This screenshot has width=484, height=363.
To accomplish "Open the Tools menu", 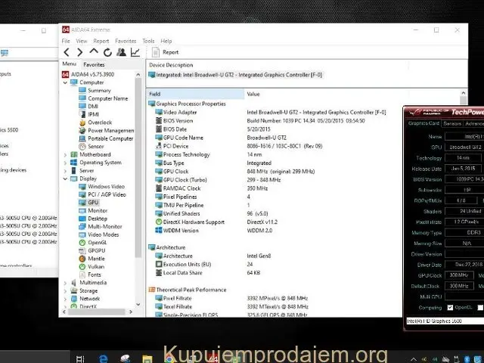I will [x=148, y=41].
